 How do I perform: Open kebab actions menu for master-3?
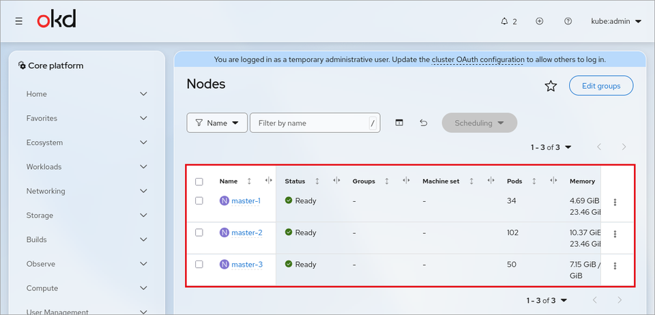[615, 266]
